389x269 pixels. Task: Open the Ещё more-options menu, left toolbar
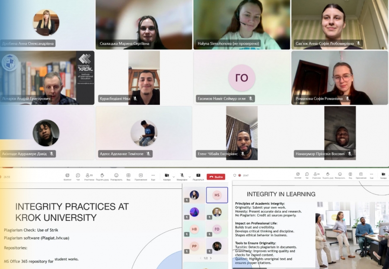(x=153, y=177)
